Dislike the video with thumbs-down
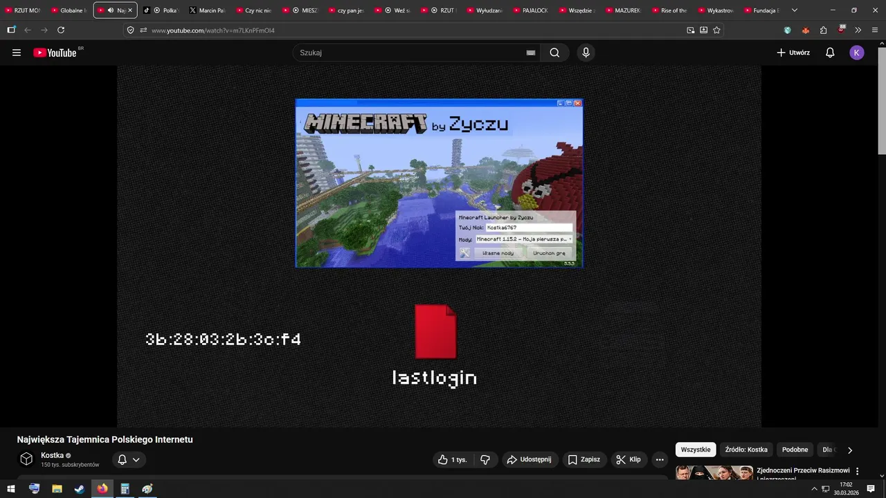 tap(485, 459)
